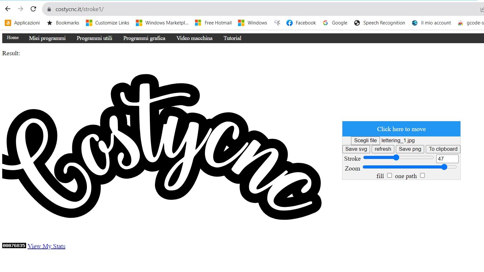Click the Click here to move header
This screenshot has height=272, width=484.
coord(401,129)
